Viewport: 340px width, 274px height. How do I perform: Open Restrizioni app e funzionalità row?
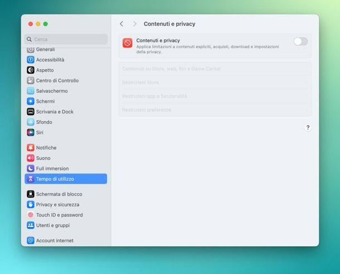coord(215,96)
